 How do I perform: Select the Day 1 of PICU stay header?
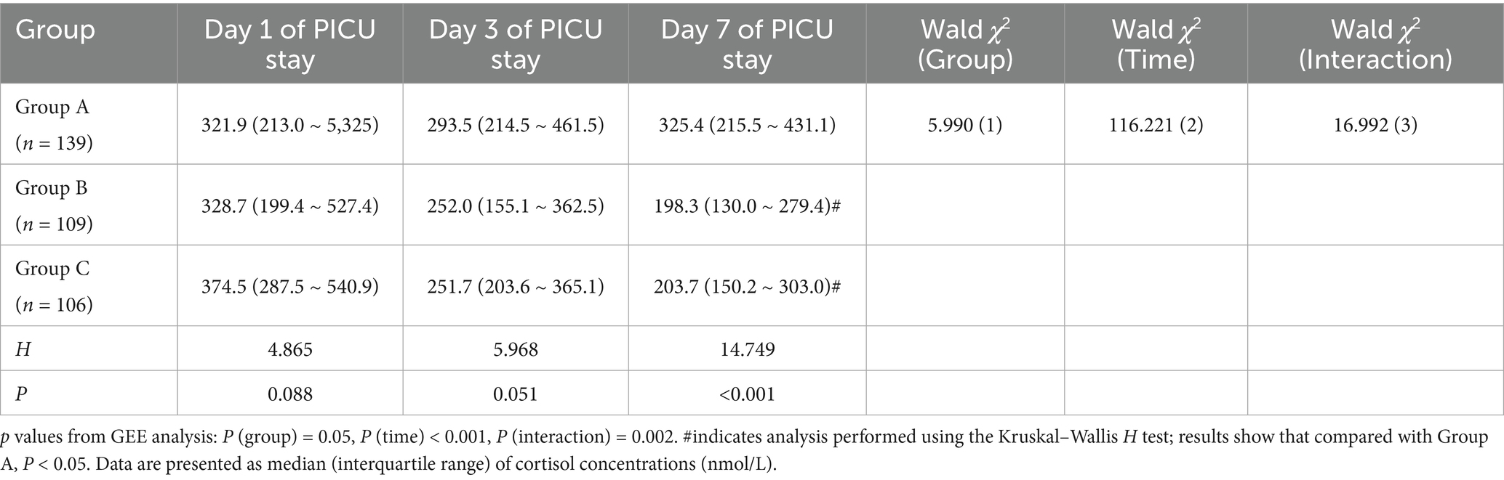289,44
